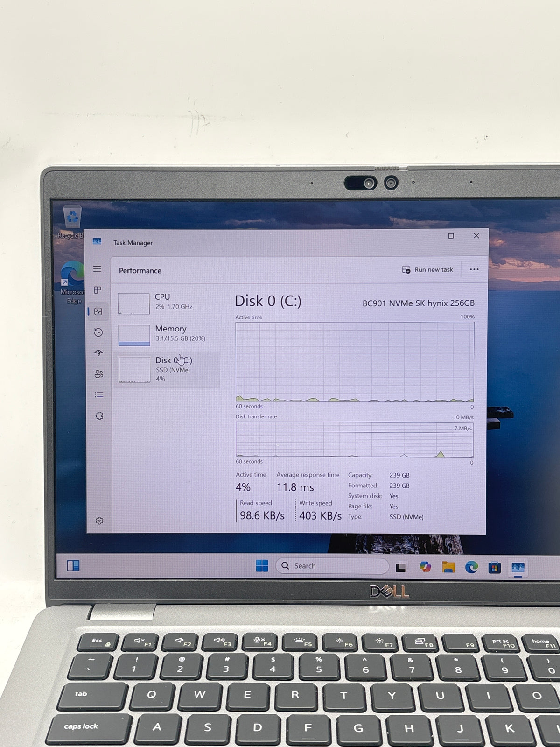
Task: Select the Performance page icon in sidebar
Action: (98, 311)
